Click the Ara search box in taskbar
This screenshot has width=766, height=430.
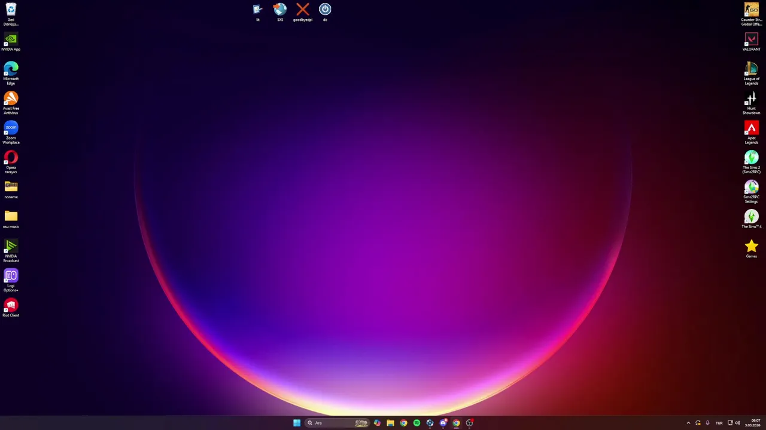337,423
